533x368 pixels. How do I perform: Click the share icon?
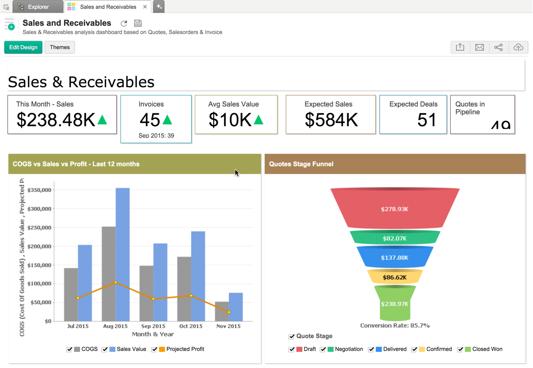coord(499,47)
